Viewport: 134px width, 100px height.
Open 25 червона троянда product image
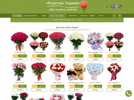click(39, 72)
